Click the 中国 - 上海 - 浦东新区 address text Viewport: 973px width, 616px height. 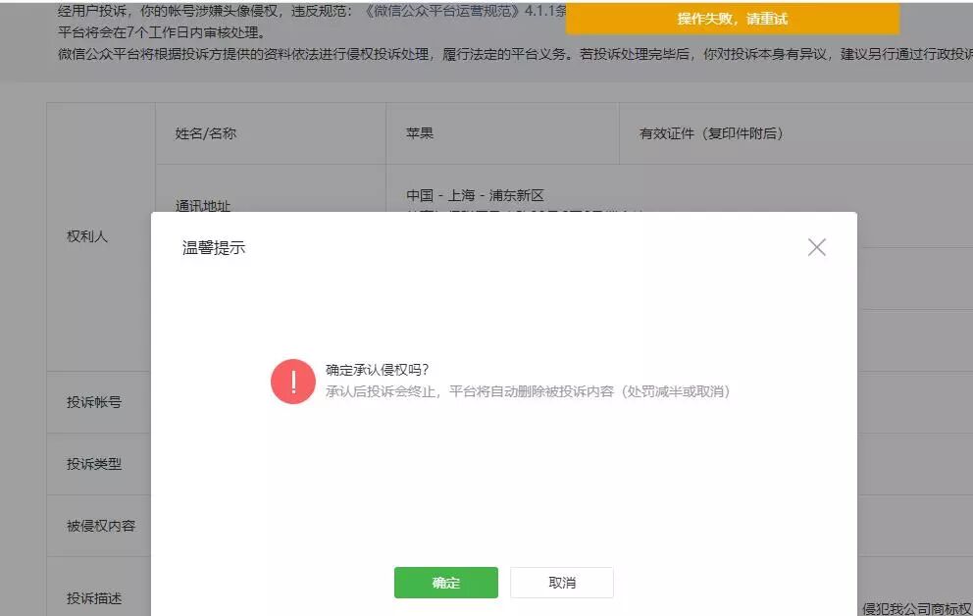[476, 195]
